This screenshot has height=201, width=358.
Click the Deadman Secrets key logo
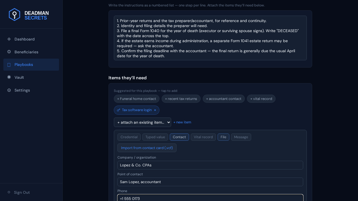click(15, 15)
